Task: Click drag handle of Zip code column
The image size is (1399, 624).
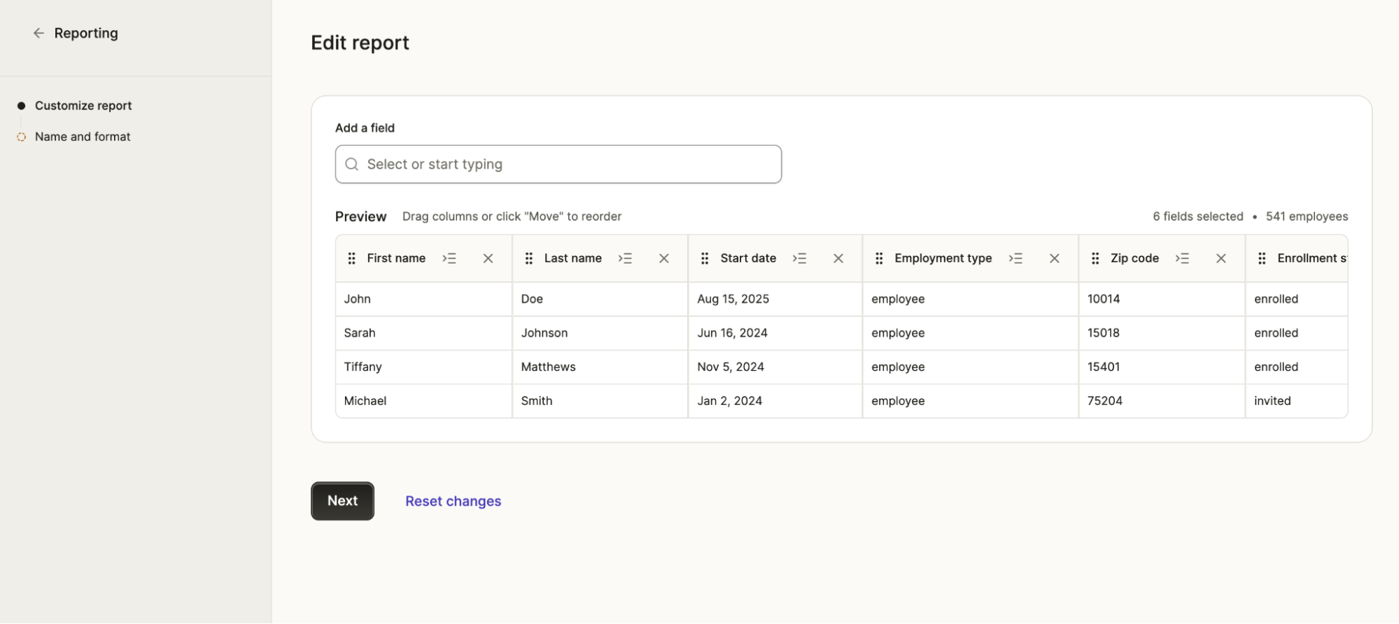Action: [x=1095, y=259]
